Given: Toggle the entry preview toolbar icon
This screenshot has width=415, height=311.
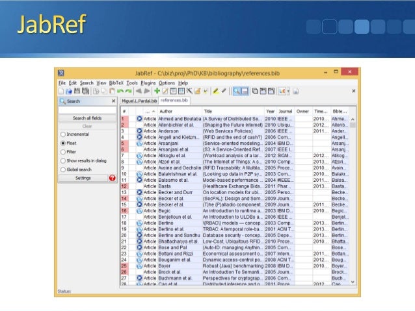Looking at the screenshot, I should 245,91.
